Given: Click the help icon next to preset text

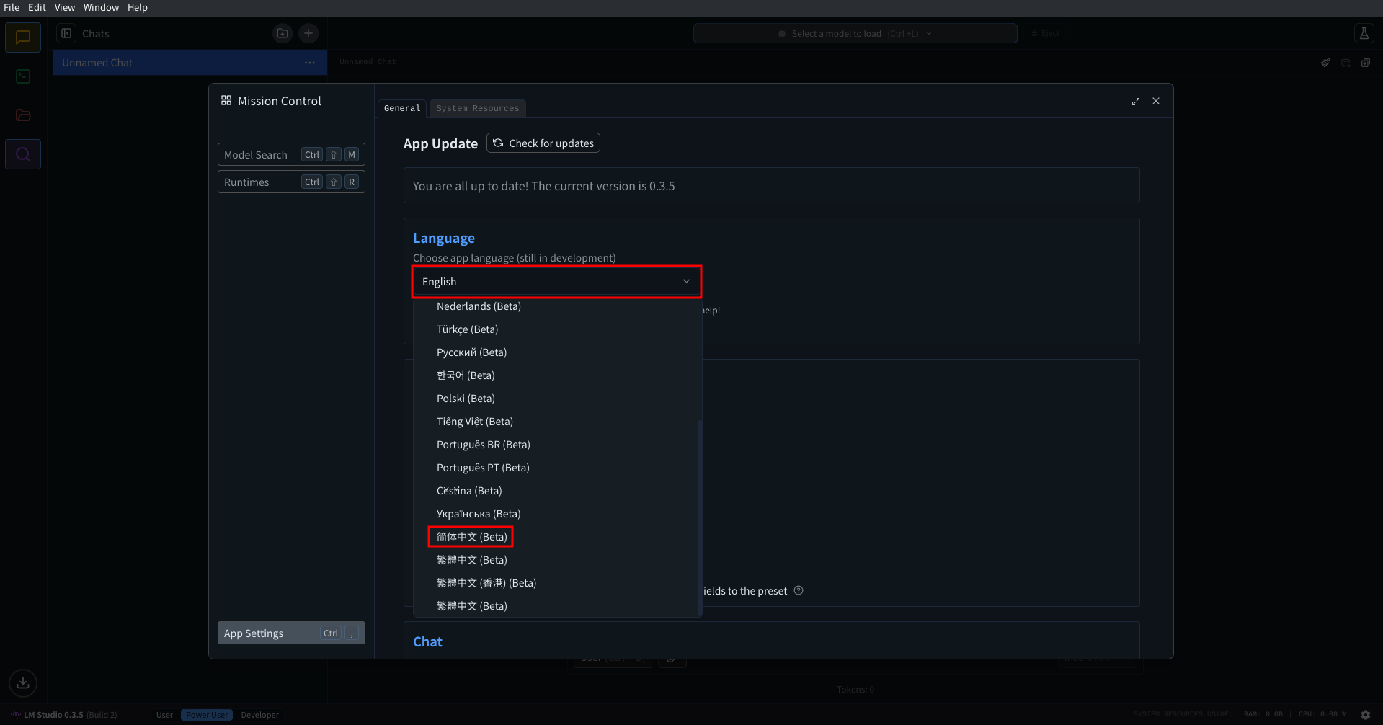Looking at the screenshot, I should pyautogui.click(x=799, y=590).
